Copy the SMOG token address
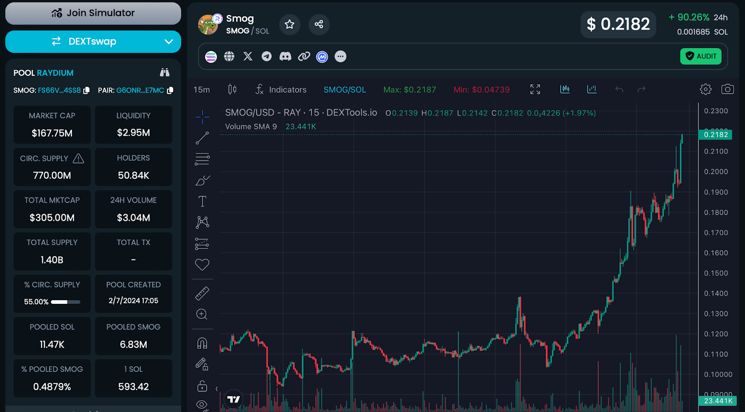745x412 pixels. tap(86, 90)
